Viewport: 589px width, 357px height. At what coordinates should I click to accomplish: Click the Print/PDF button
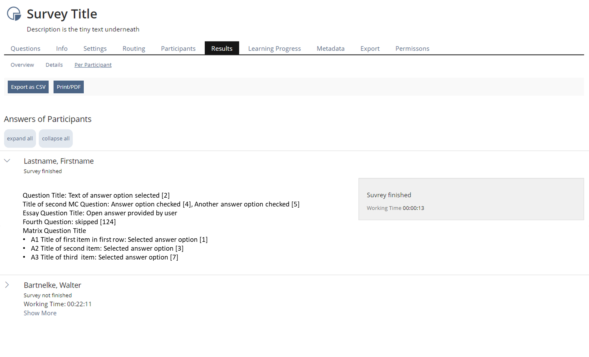click(x=69, y=87)
